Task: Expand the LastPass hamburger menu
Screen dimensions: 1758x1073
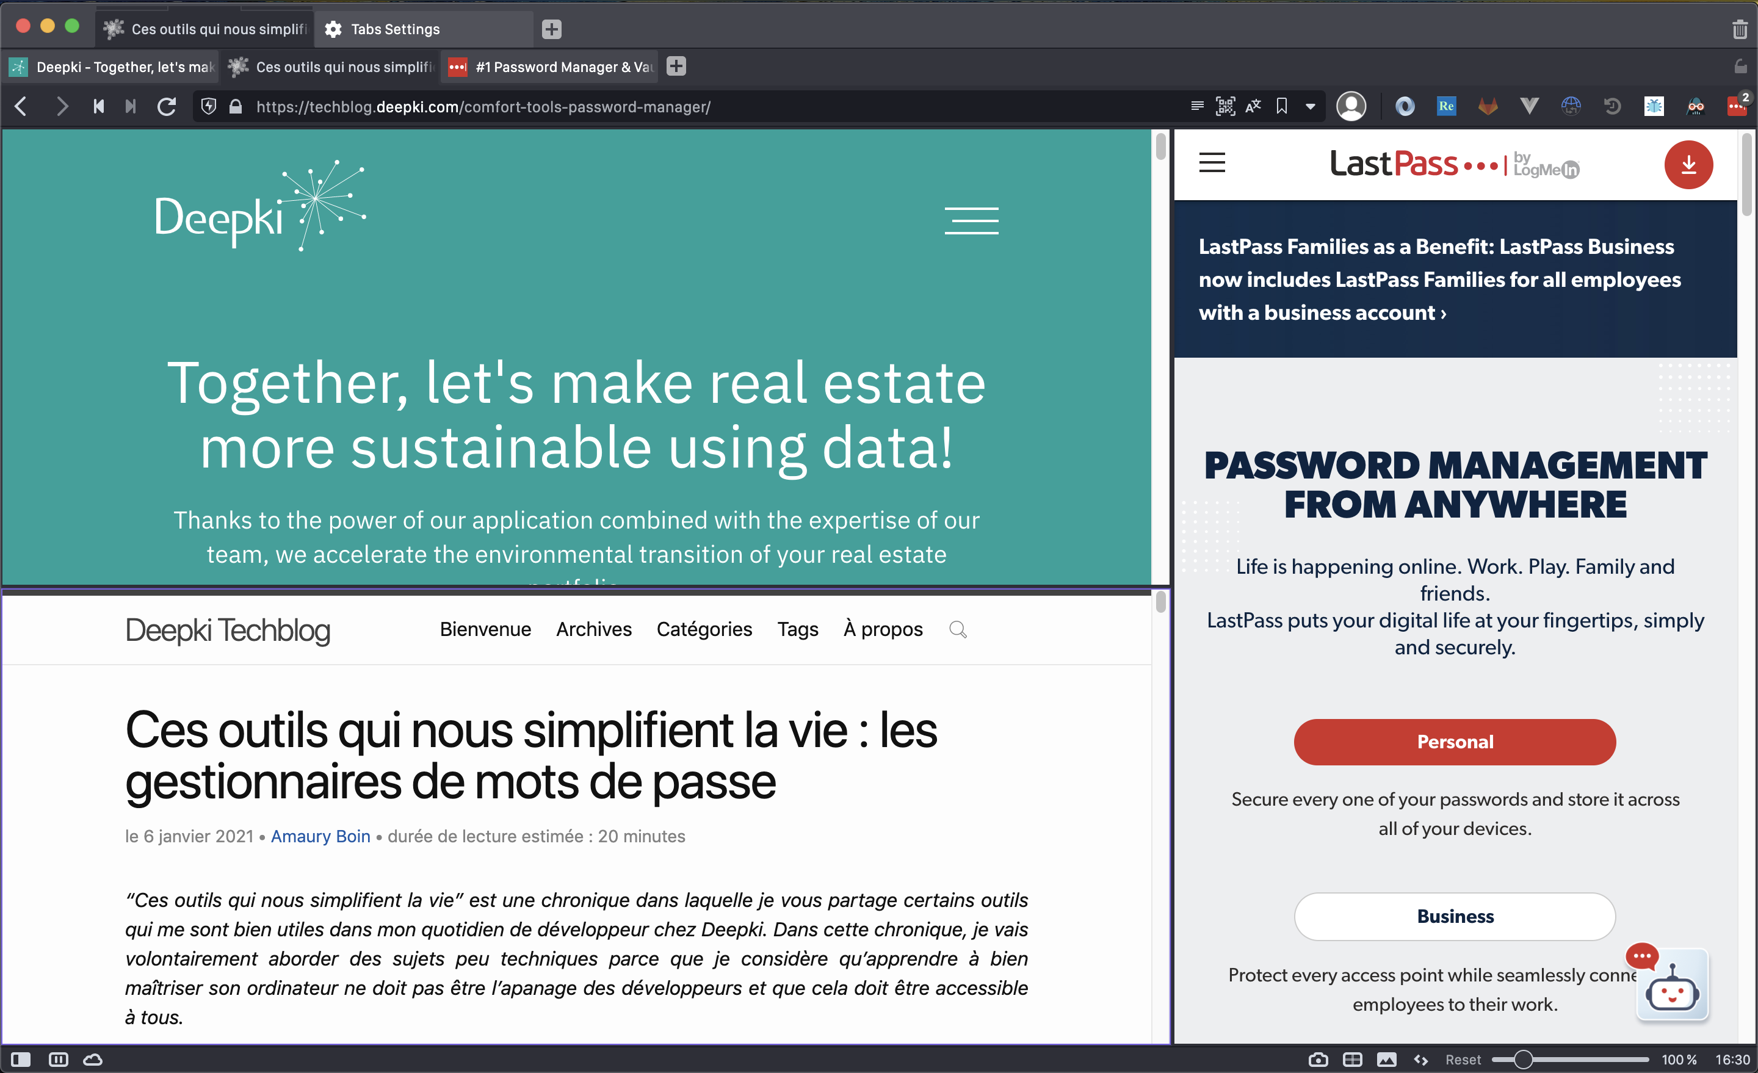Action: pos(1212,163)
